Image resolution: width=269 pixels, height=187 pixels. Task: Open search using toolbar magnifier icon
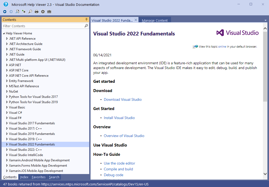coord(30,12)
